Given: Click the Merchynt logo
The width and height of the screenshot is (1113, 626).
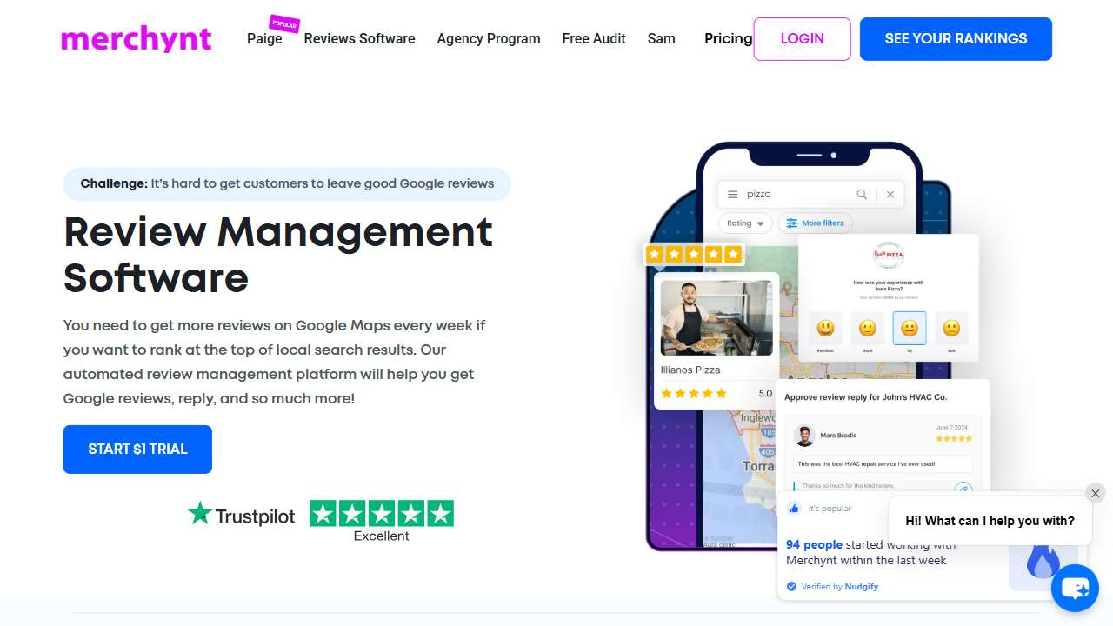Looking at the screenshot, I should 137,38.
